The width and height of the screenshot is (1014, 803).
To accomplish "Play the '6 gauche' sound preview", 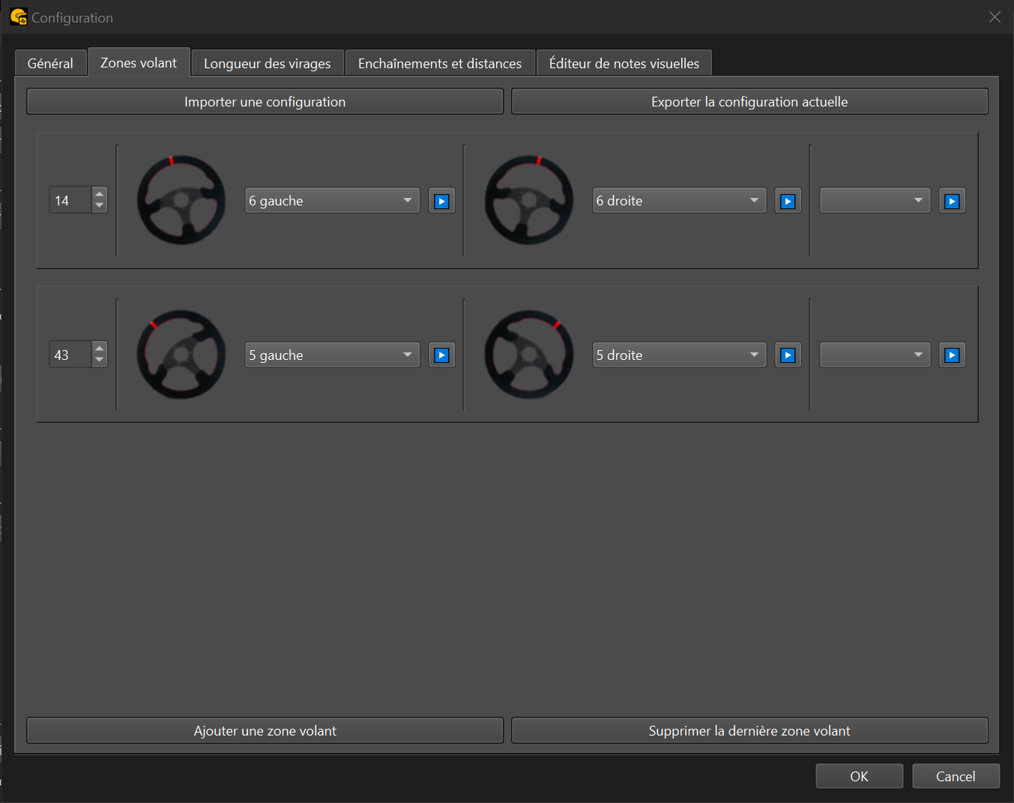I will [x=441, y=201].
